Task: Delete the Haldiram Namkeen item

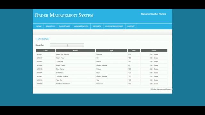Action: 156,84
